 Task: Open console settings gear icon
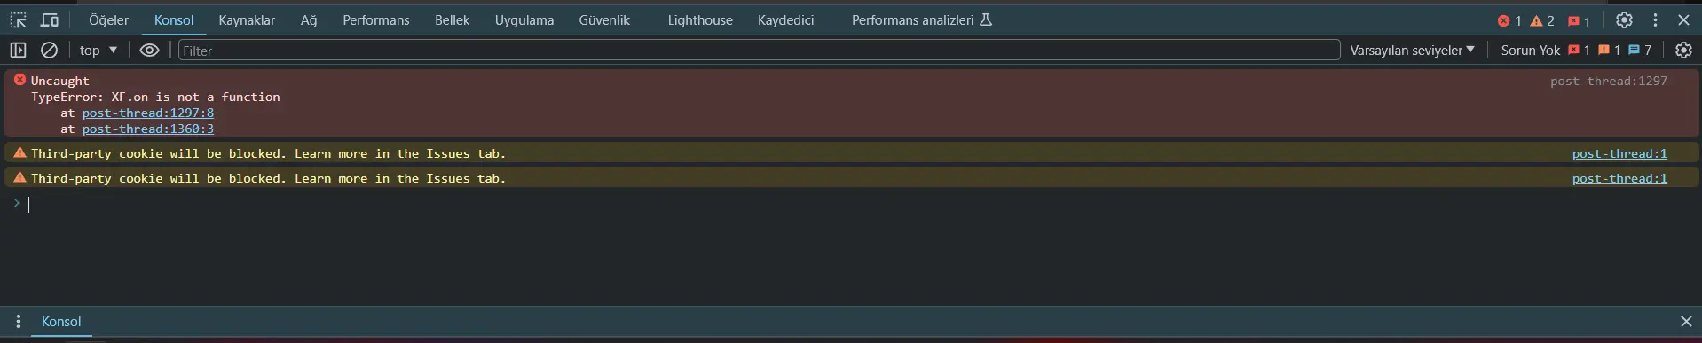tap(1683, 51)
